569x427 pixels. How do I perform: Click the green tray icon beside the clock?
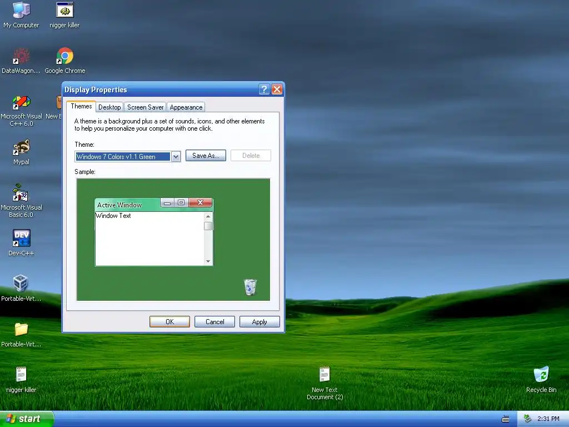coord(528,419)
